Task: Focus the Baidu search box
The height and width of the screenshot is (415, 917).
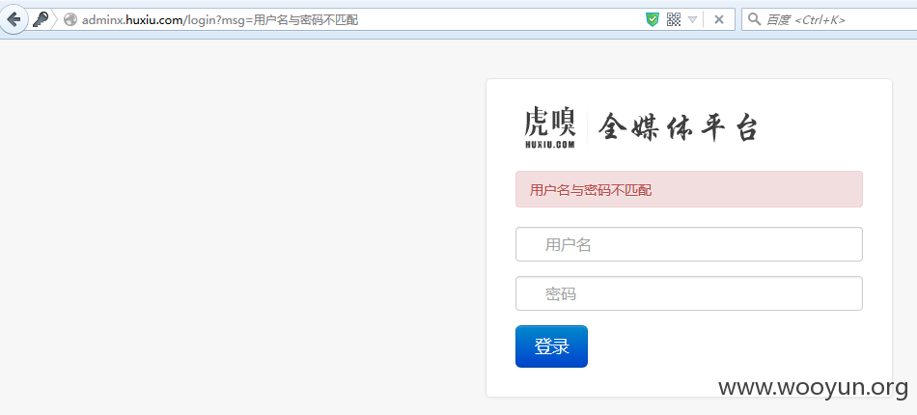Action: [829, 19]
